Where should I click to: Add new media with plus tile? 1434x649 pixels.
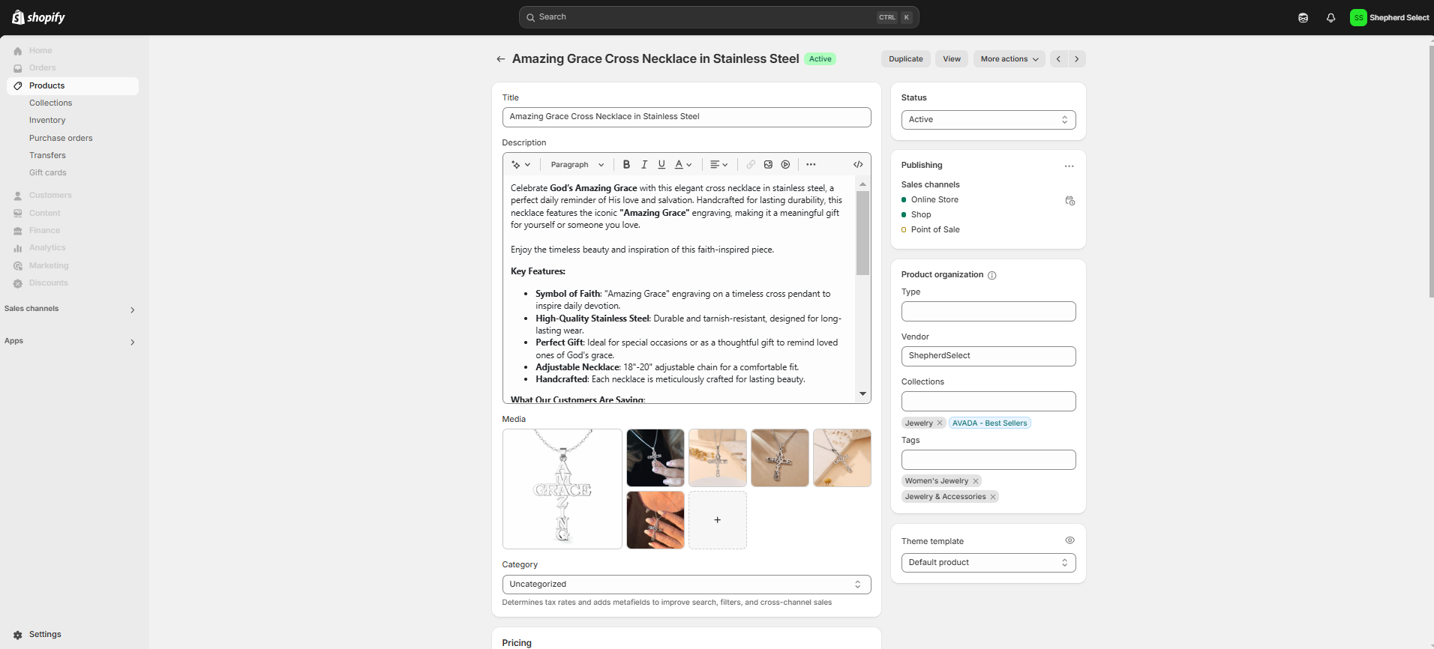pos(718,520)
